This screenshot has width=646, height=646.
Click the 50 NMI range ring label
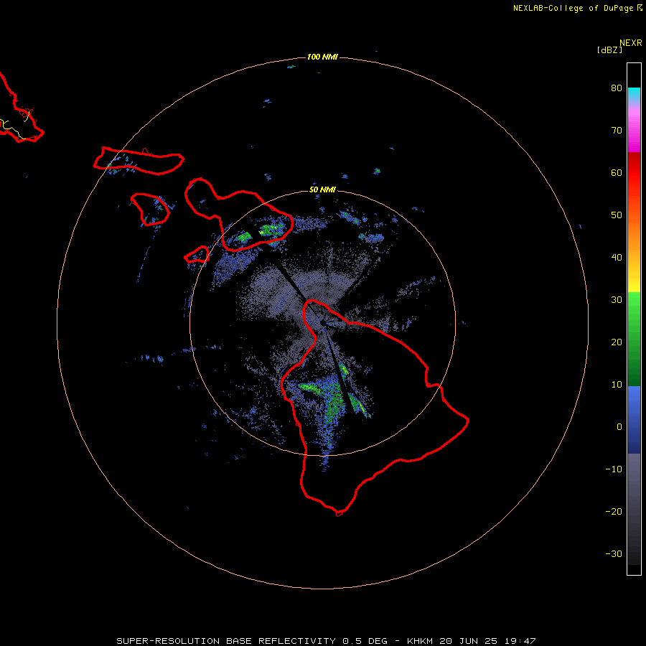(x=322, y=190)
